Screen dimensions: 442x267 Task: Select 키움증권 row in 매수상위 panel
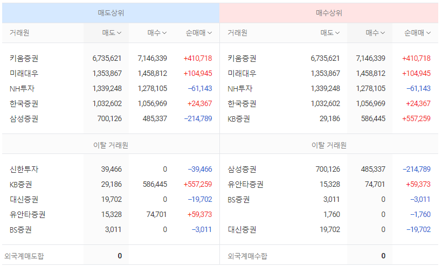[x=329, y=58]
